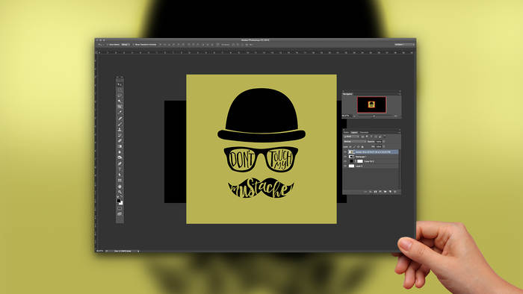The width and height of the screenshot is (523, 294).
Task: Select the Brush tool
Action: (x=120, y=124)
